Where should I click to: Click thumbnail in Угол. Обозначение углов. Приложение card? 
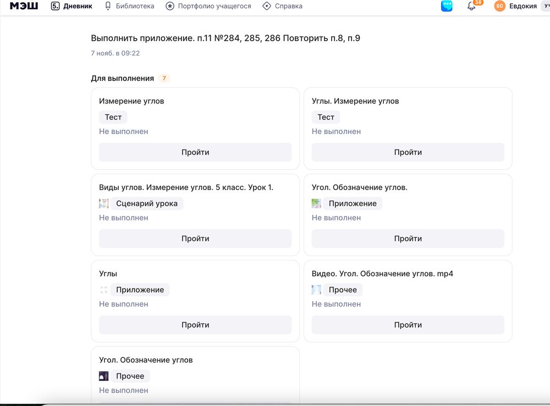tap(316, 203)
